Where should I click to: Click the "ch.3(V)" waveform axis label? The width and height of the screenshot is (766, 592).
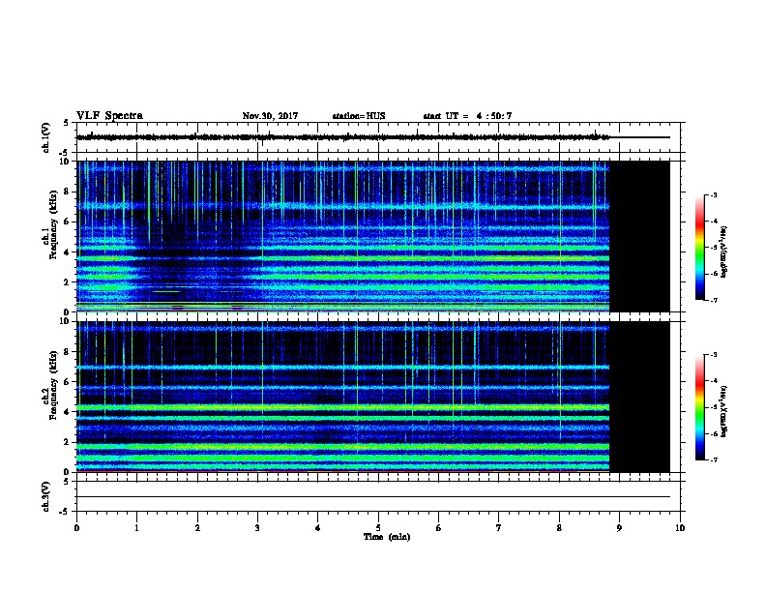[46, 496]
